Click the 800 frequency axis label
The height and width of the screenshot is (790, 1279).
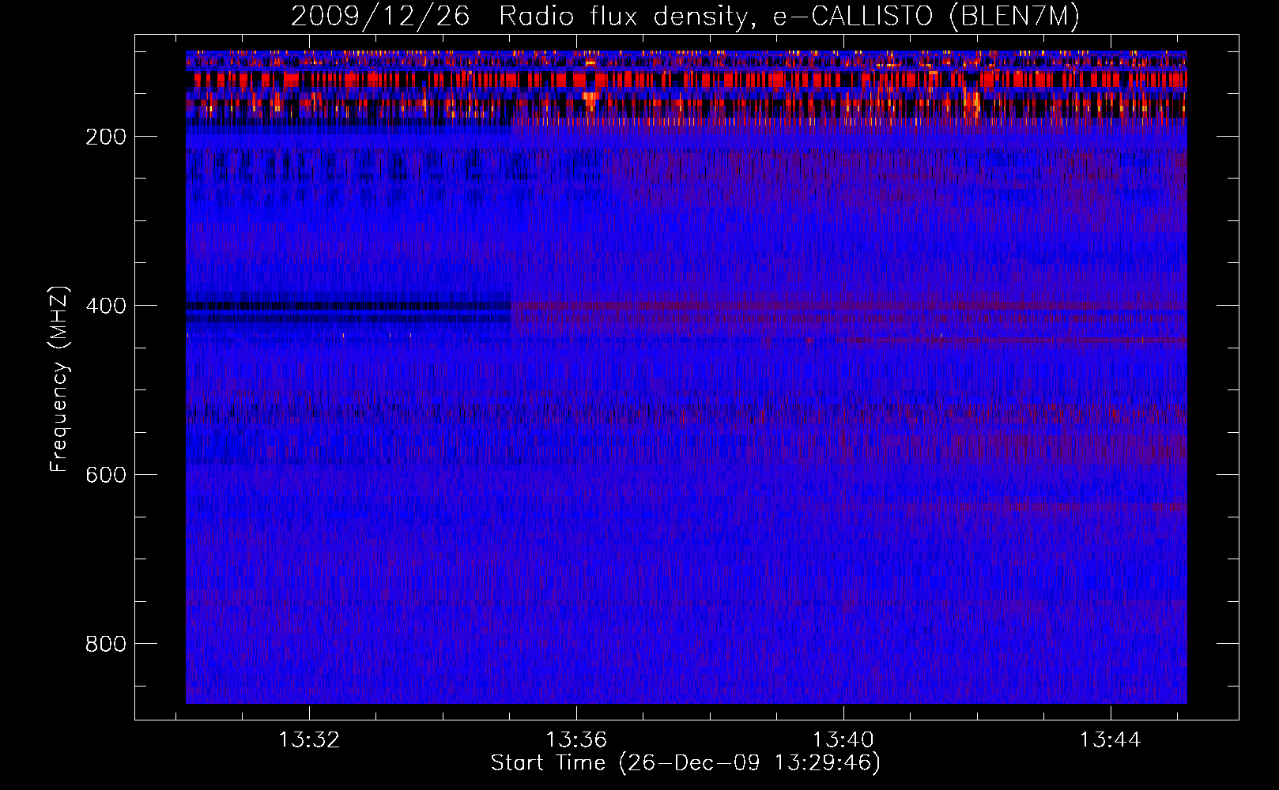[106, 644]
